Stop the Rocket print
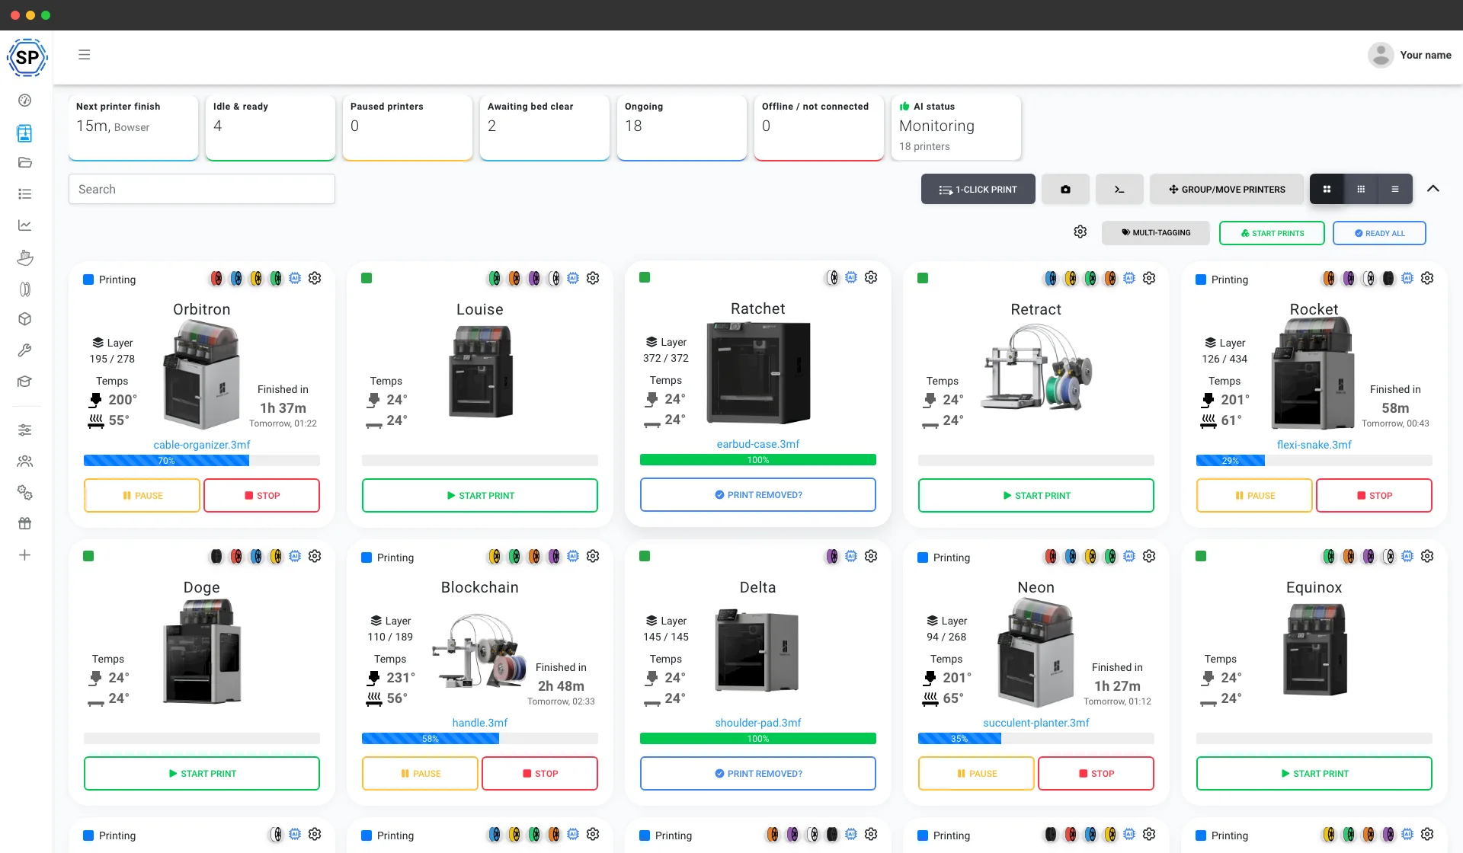1463x853 pixels. point(1374,495)
